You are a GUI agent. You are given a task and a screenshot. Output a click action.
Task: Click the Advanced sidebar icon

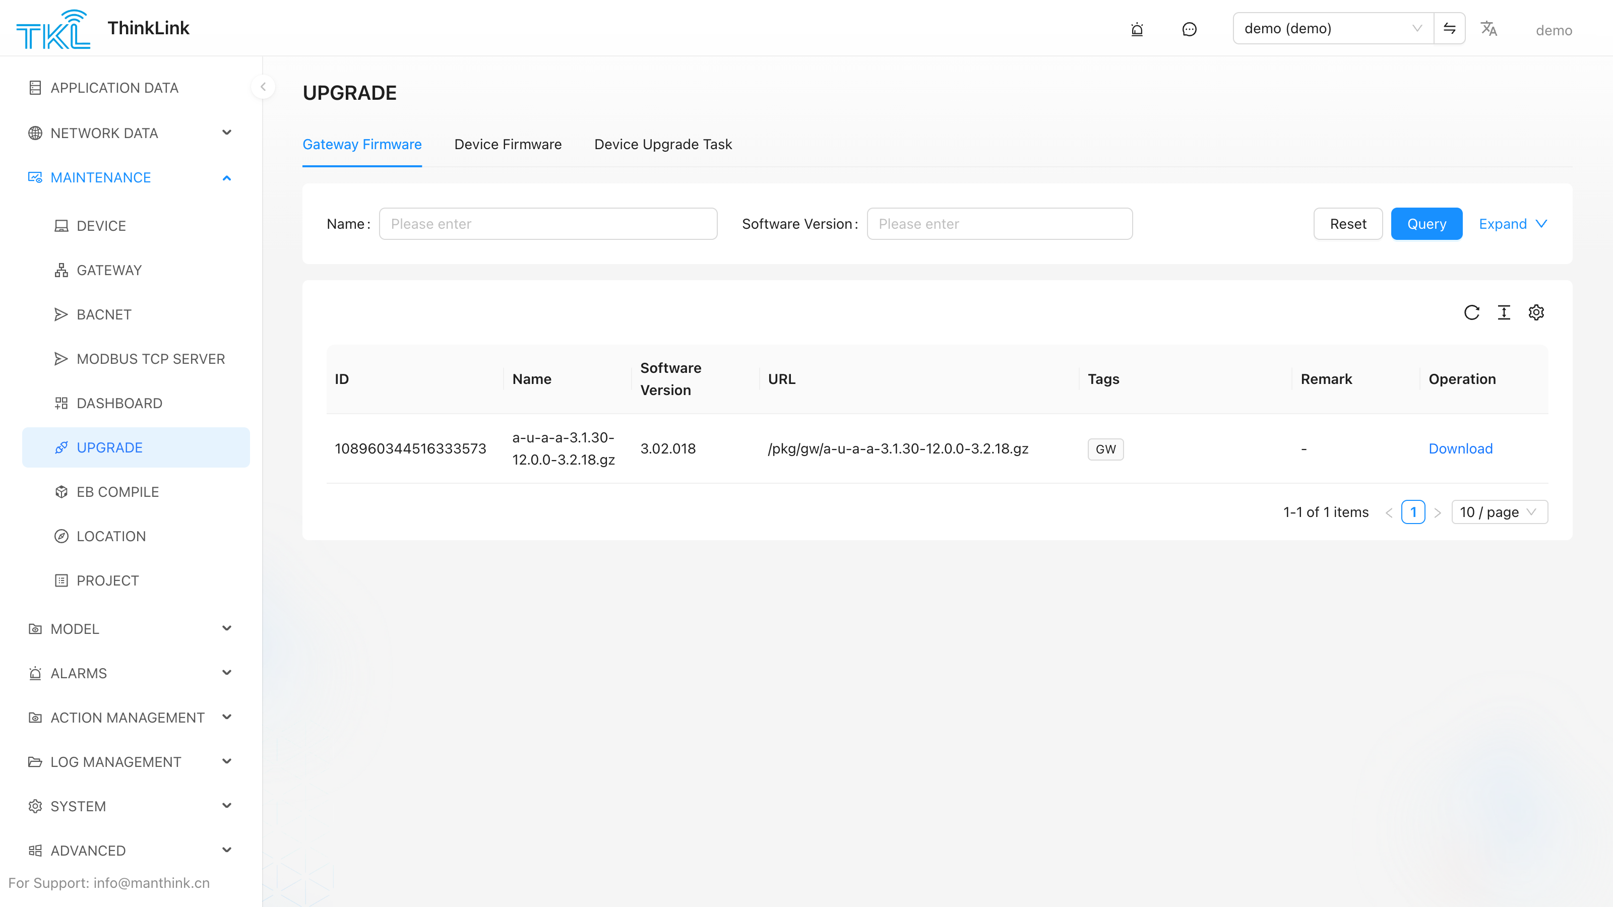(35, 851)
